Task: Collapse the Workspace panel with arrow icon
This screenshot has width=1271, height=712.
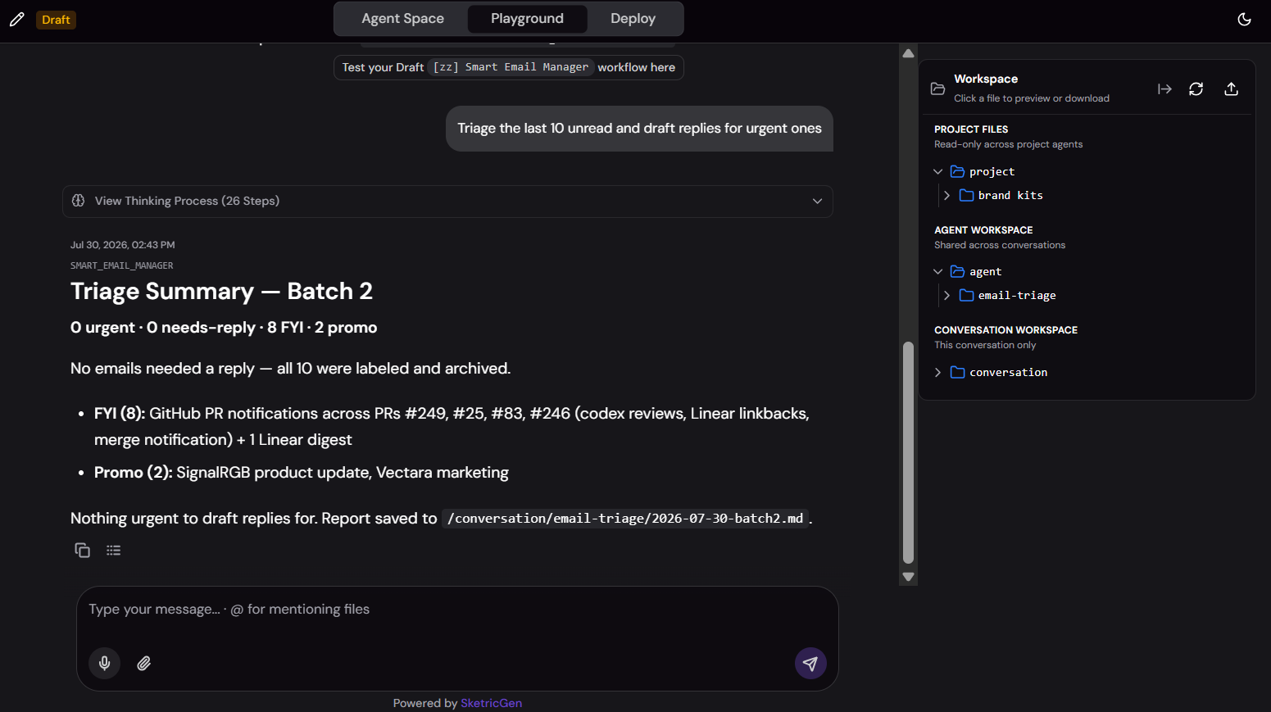Action: point(1164,89)
